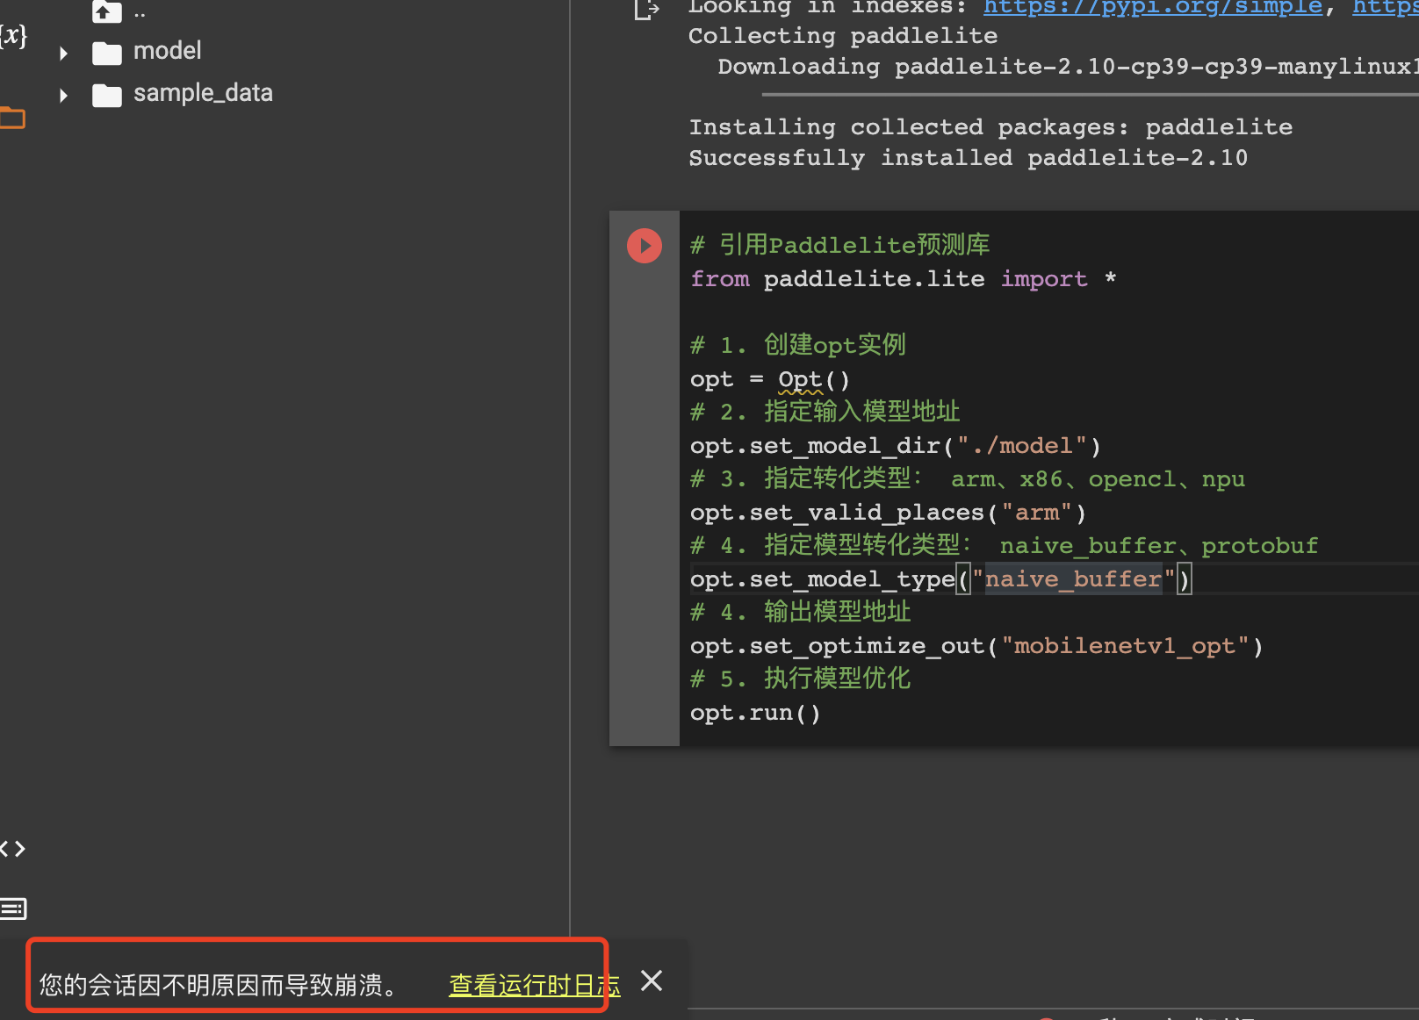
Task: Expand the model folder
Action: (x=62, y=53)
